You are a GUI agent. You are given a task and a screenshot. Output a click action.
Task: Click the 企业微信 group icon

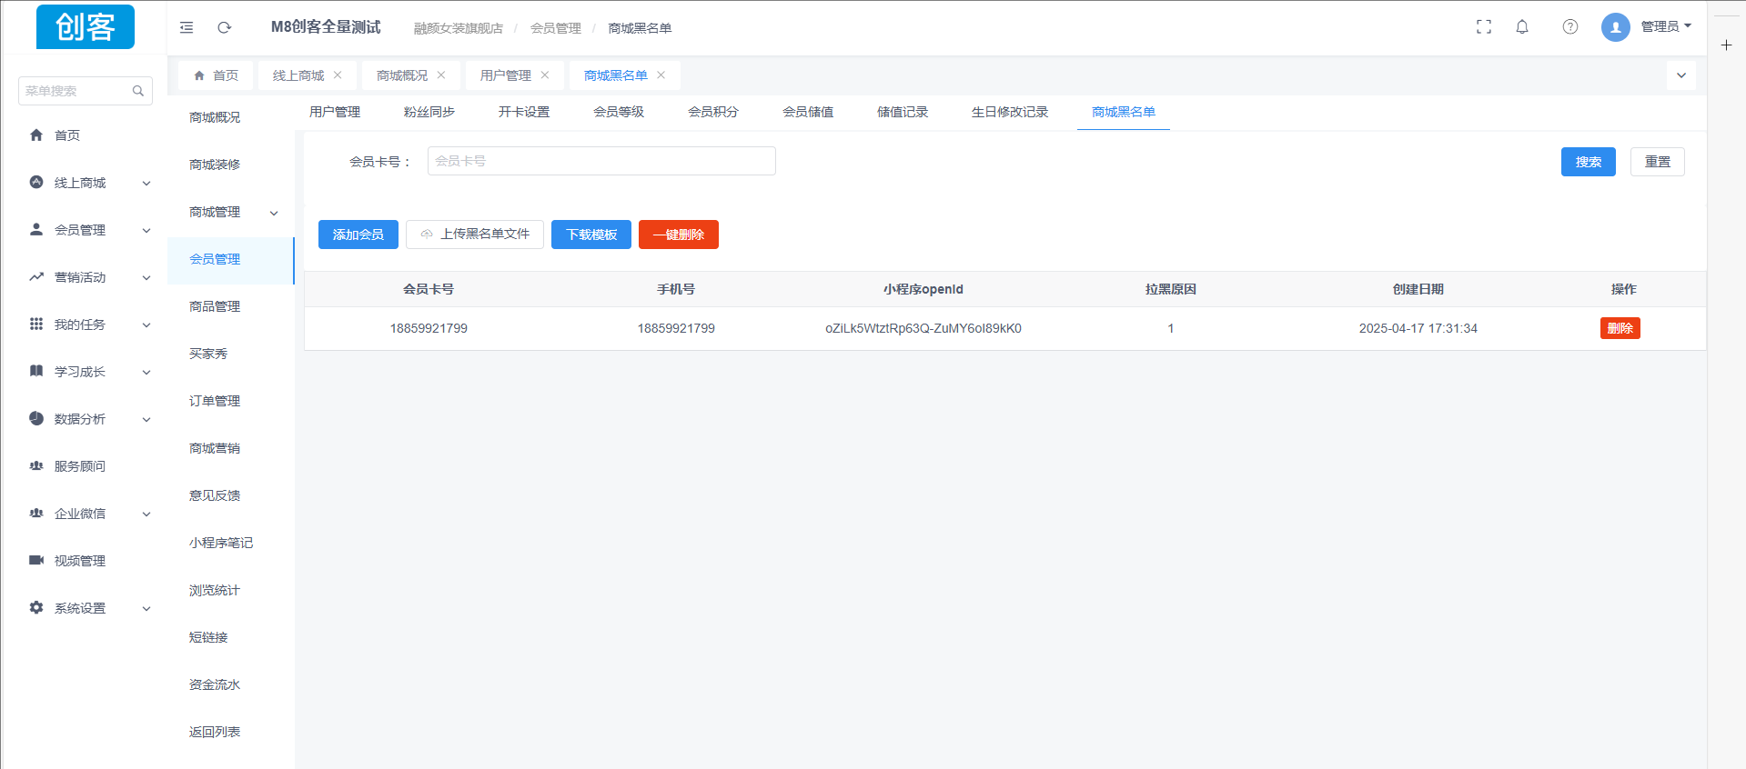36,513
